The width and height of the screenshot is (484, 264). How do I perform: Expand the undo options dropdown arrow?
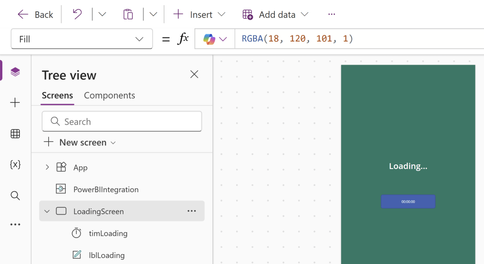pyautogui.click(x=102, y=14)
